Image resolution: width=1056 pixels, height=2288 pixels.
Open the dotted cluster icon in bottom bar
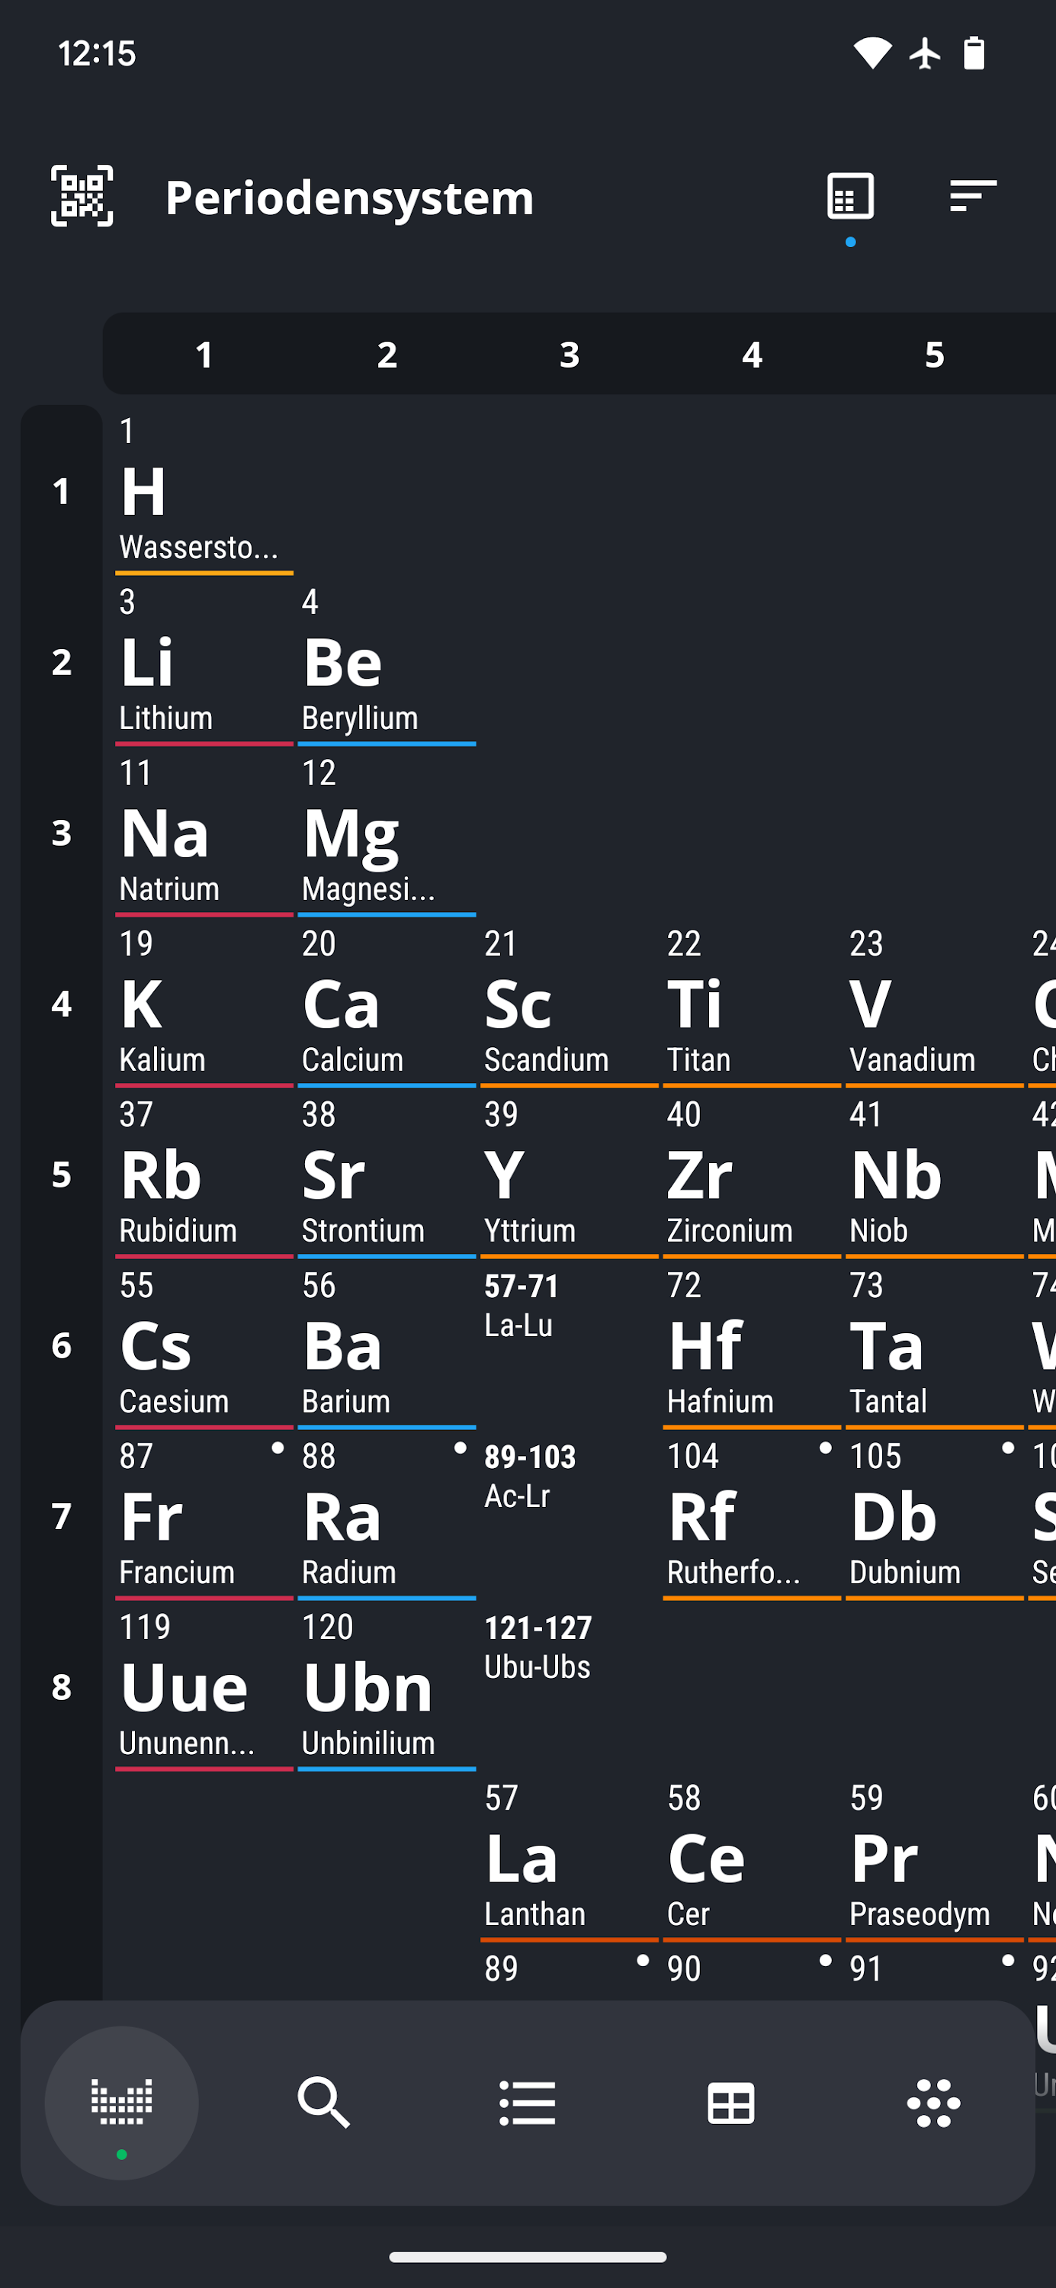(x=933, y=2103)
